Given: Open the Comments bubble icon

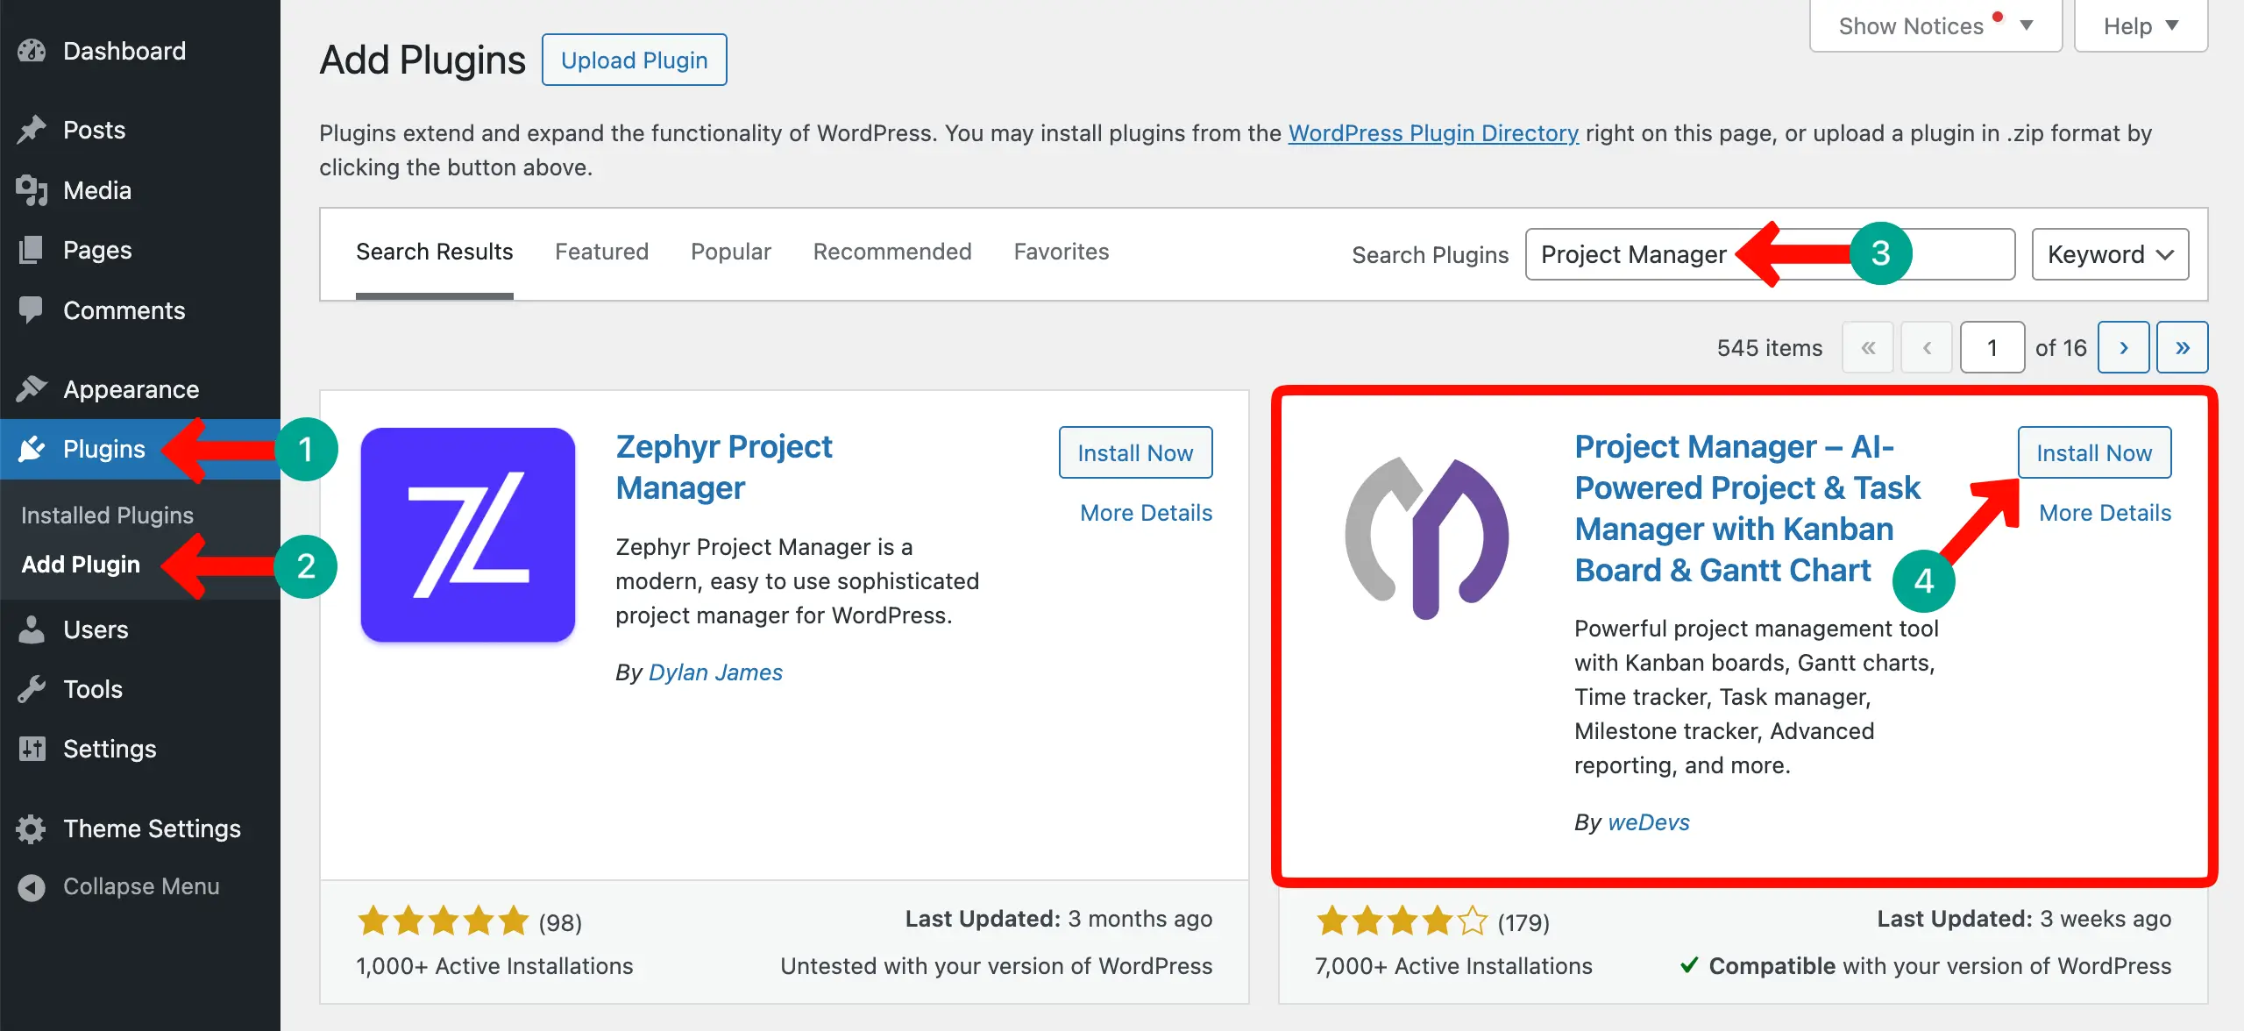Looking at the screenshot, I should coord(32,309).
